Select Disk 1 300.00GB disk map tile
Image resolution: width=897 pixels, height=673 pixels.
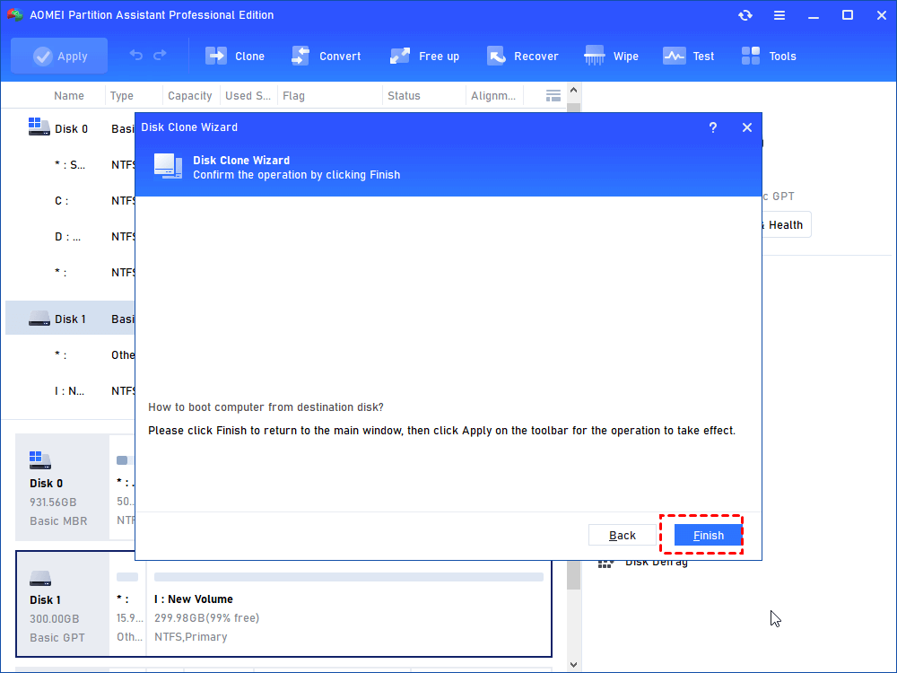62,604
